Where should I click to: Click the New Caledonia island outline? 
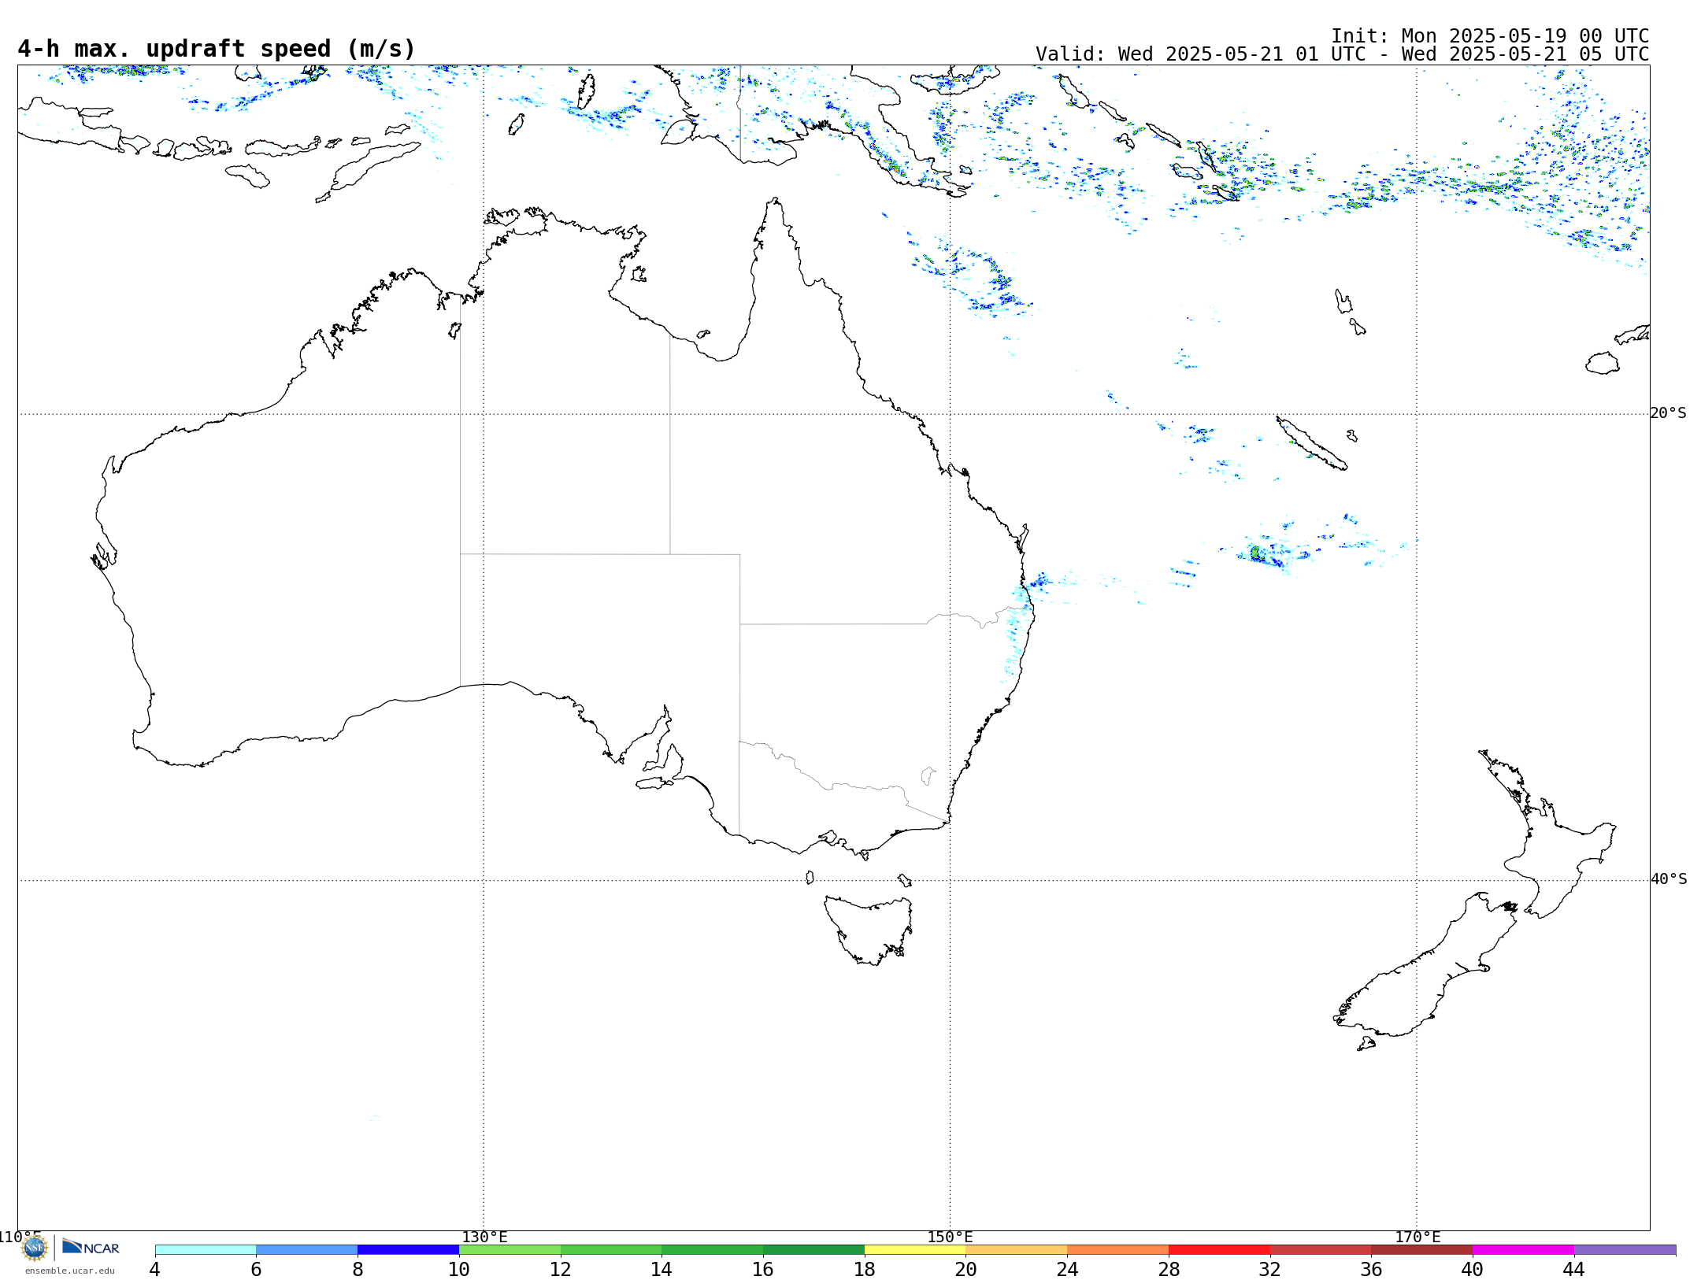[x=1311, y=443]
